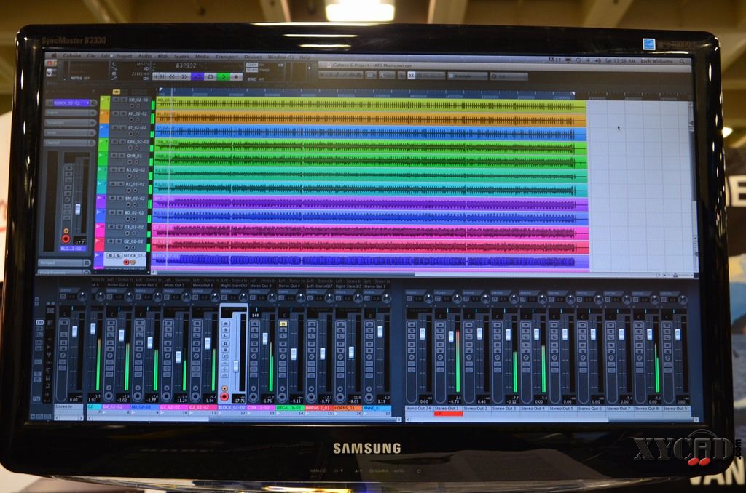746x493 pixels.
Task: Click the BLOCK_02-02 track name header in the Inspector
Action: pos(71,103)
